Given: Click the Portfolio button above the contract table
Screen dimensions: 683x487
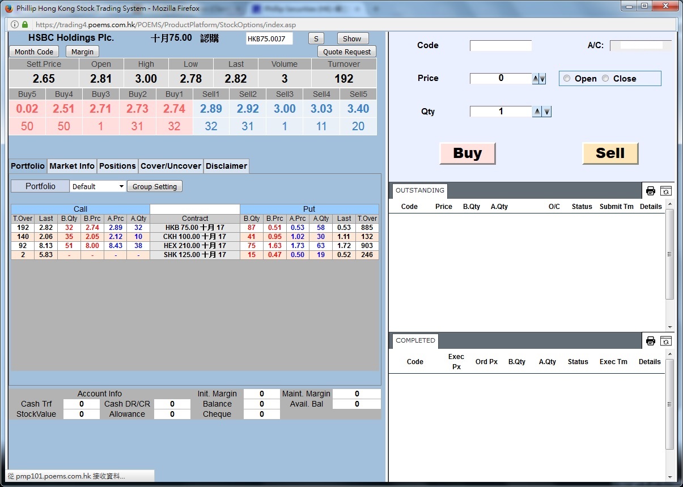Looking at the screenshot, I should (x=40, y=186).
